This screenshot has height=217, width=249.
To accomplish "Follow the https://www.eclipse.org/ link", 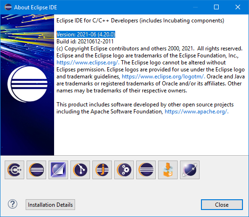I will pyautogui.click(x=88, y=63).
